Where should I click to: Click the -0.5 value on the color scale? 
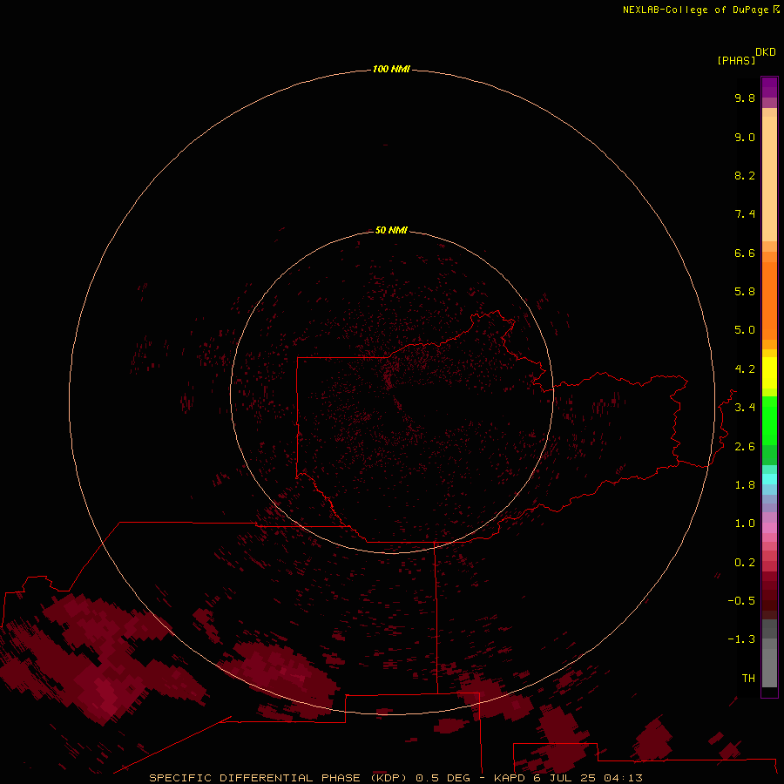(x=741, y=601)
